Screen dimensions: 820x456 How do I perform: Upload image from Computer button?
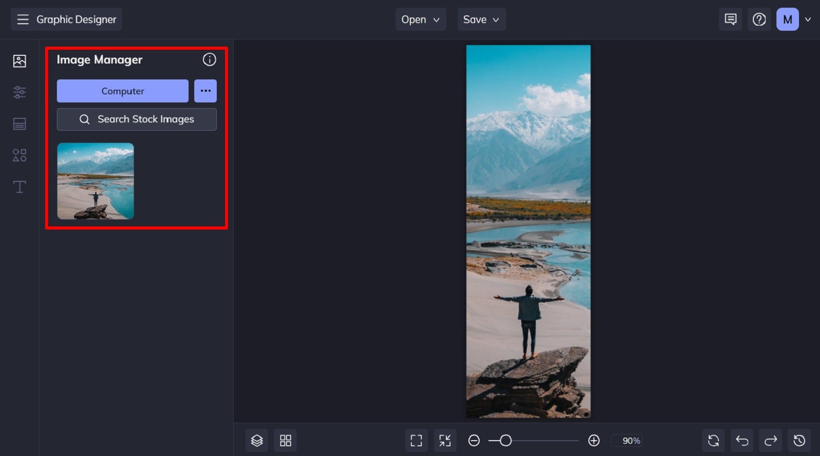122,91
